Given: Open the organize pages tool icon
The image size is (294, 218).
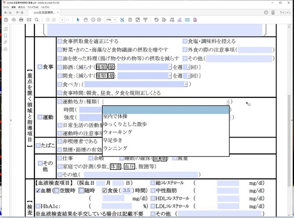Looking at the screenshot, I should (x=172, y=20).
